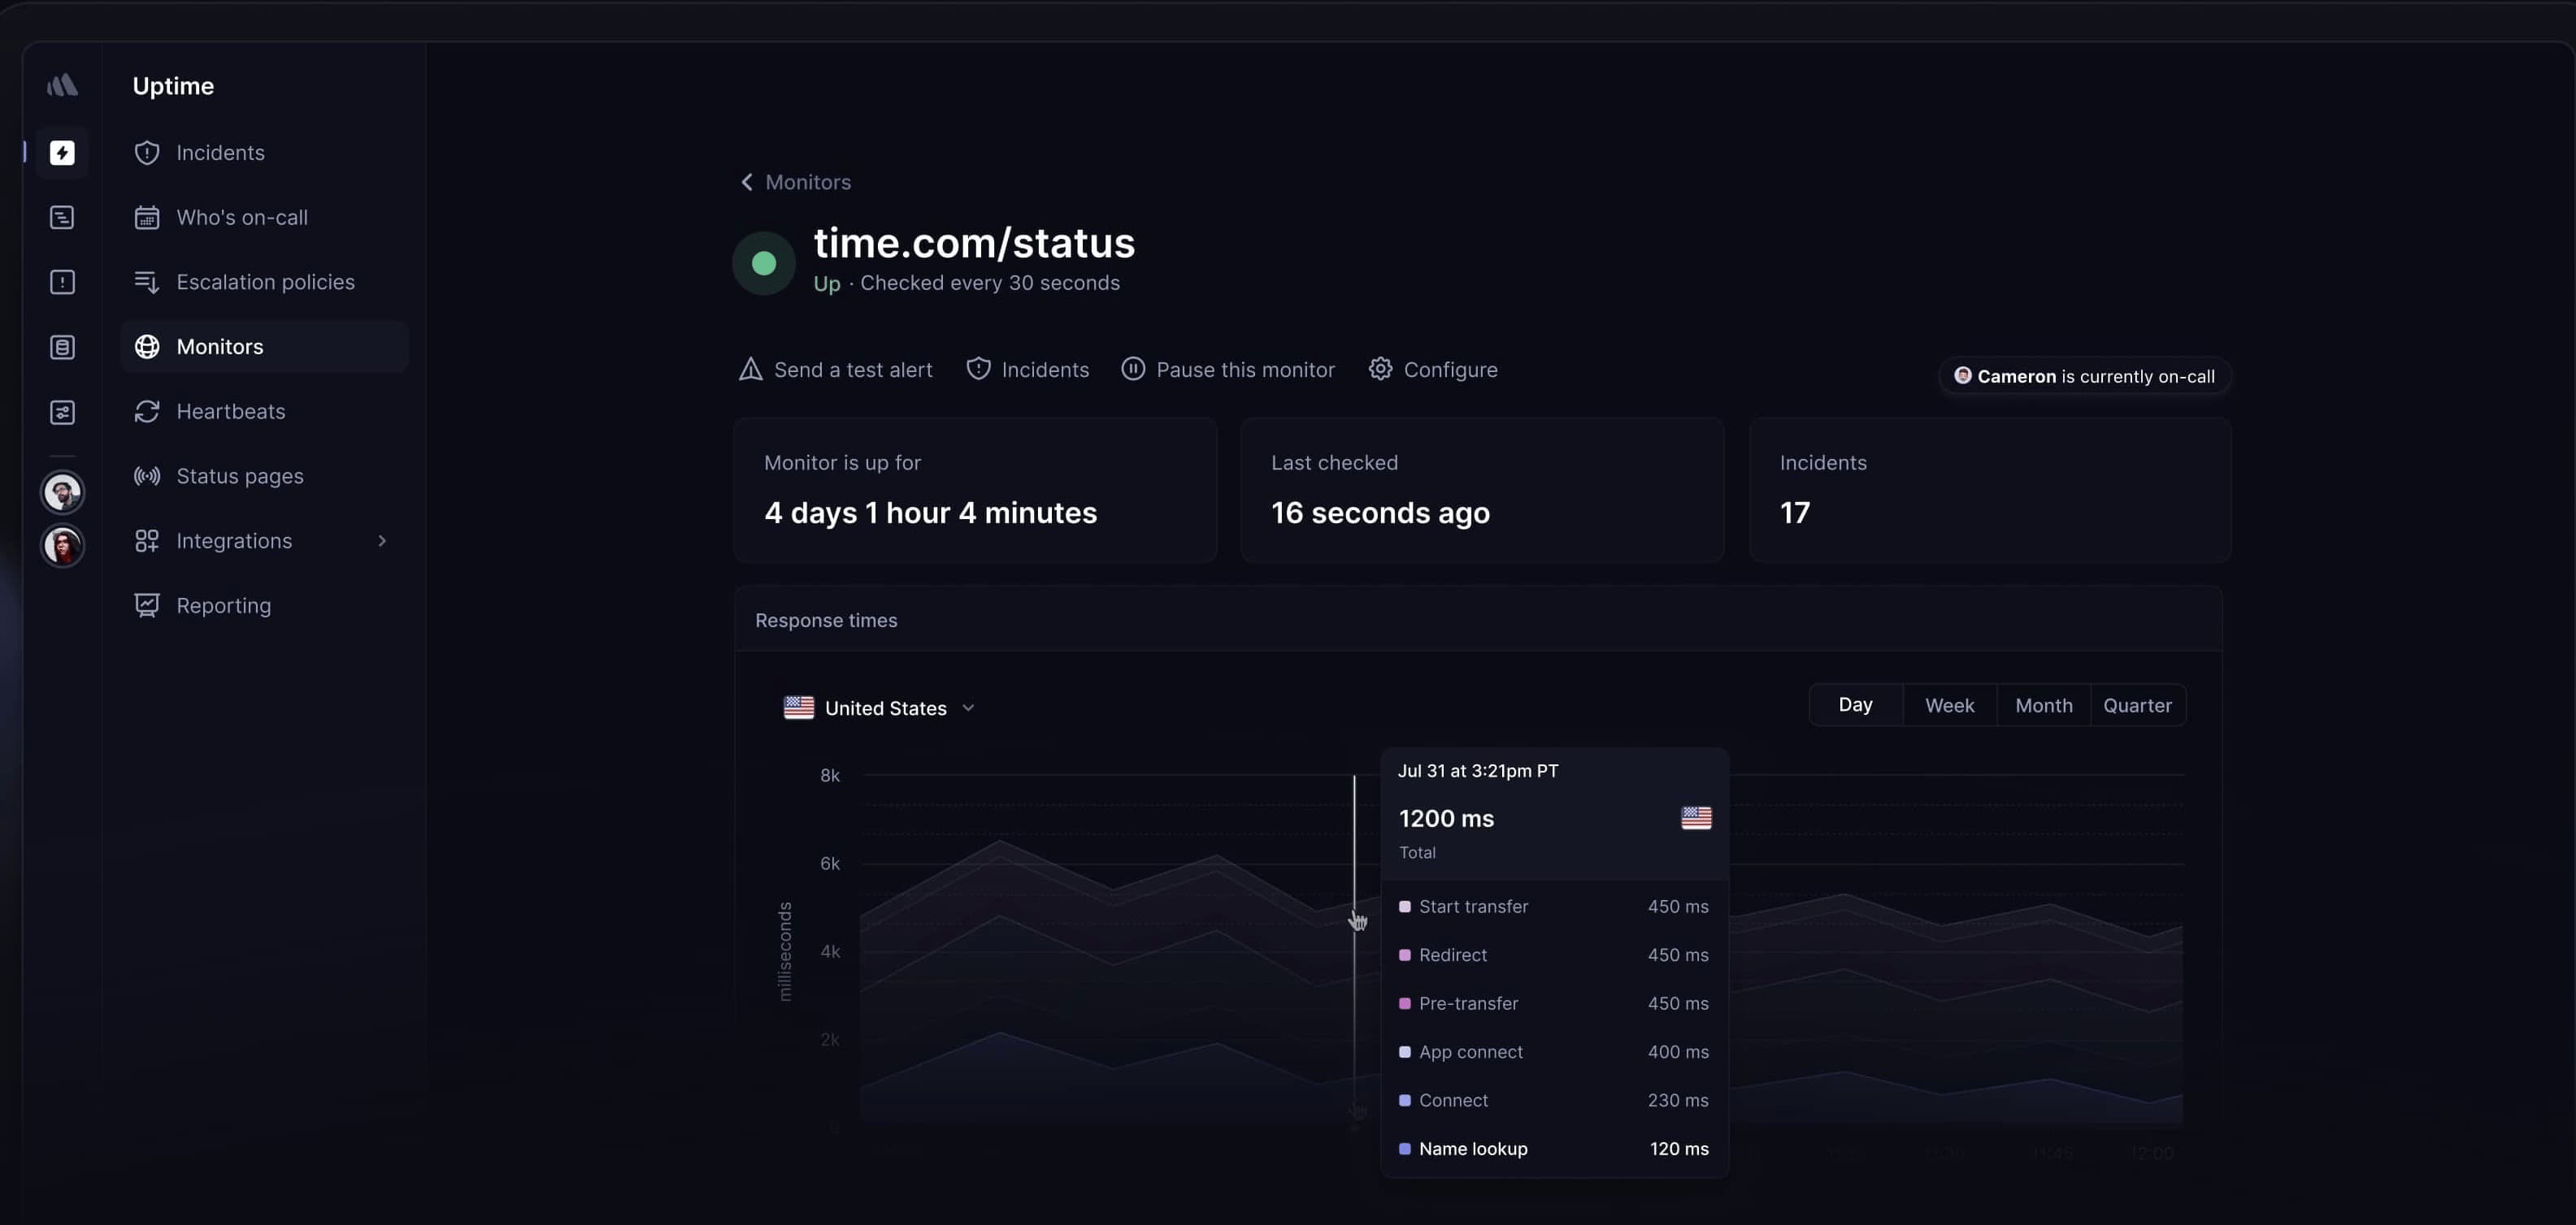Click the 'App connect' legend row
Image resolution: width=2576 pixels, height=1225 pixels.
[x=1554, y=1053]
